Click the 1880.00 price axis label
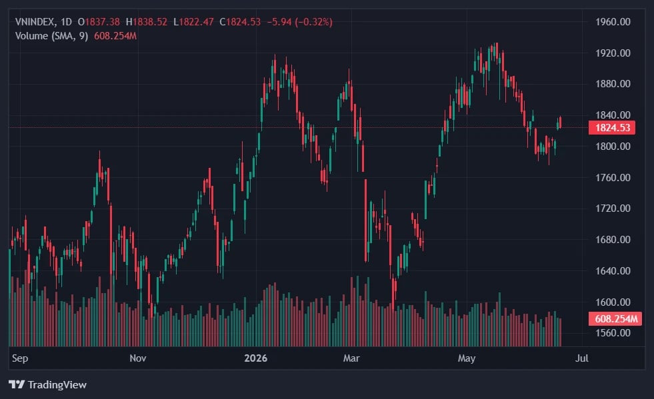654x399 pixels. 613,84
